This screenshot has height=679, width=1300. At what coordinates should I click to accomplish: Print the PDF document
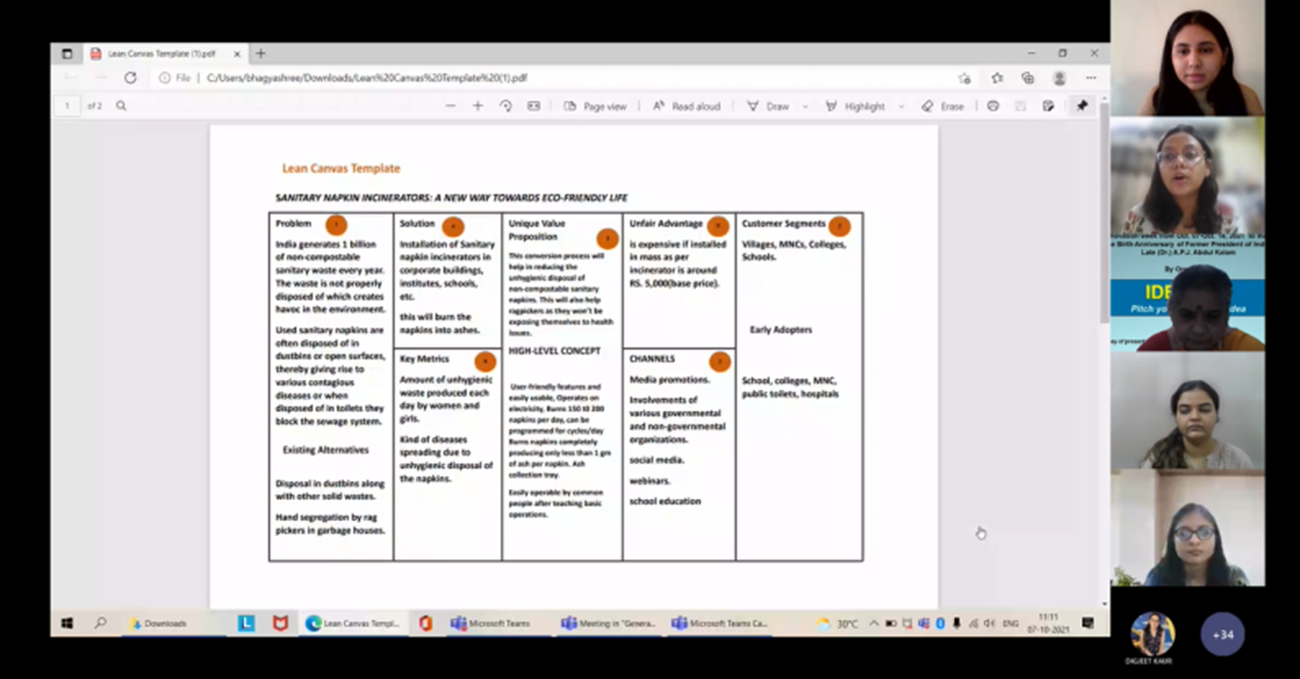tap(993, 106)
